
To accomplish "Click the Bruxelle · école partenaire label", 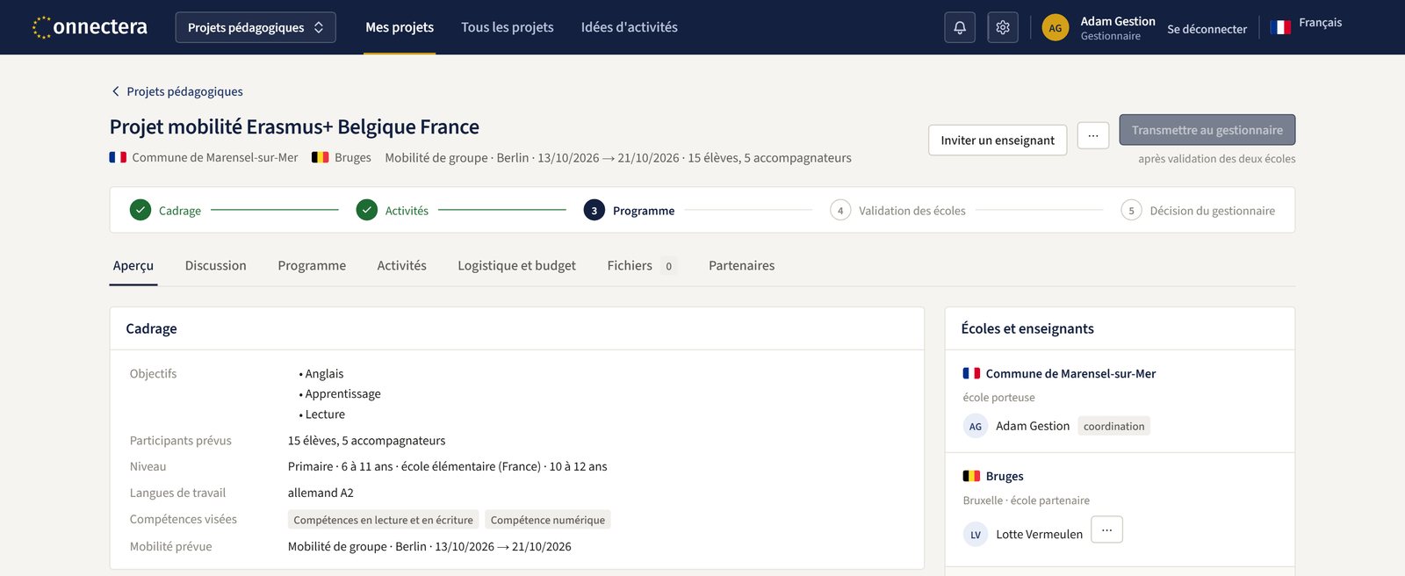I will coord(1026,500).
